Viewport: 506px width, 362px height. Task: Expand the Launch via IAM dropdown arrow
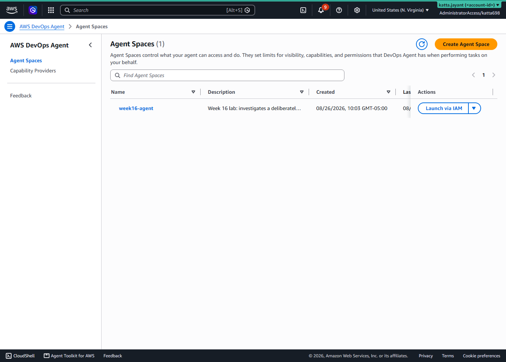pyautogui.click(x=474, y=108)
